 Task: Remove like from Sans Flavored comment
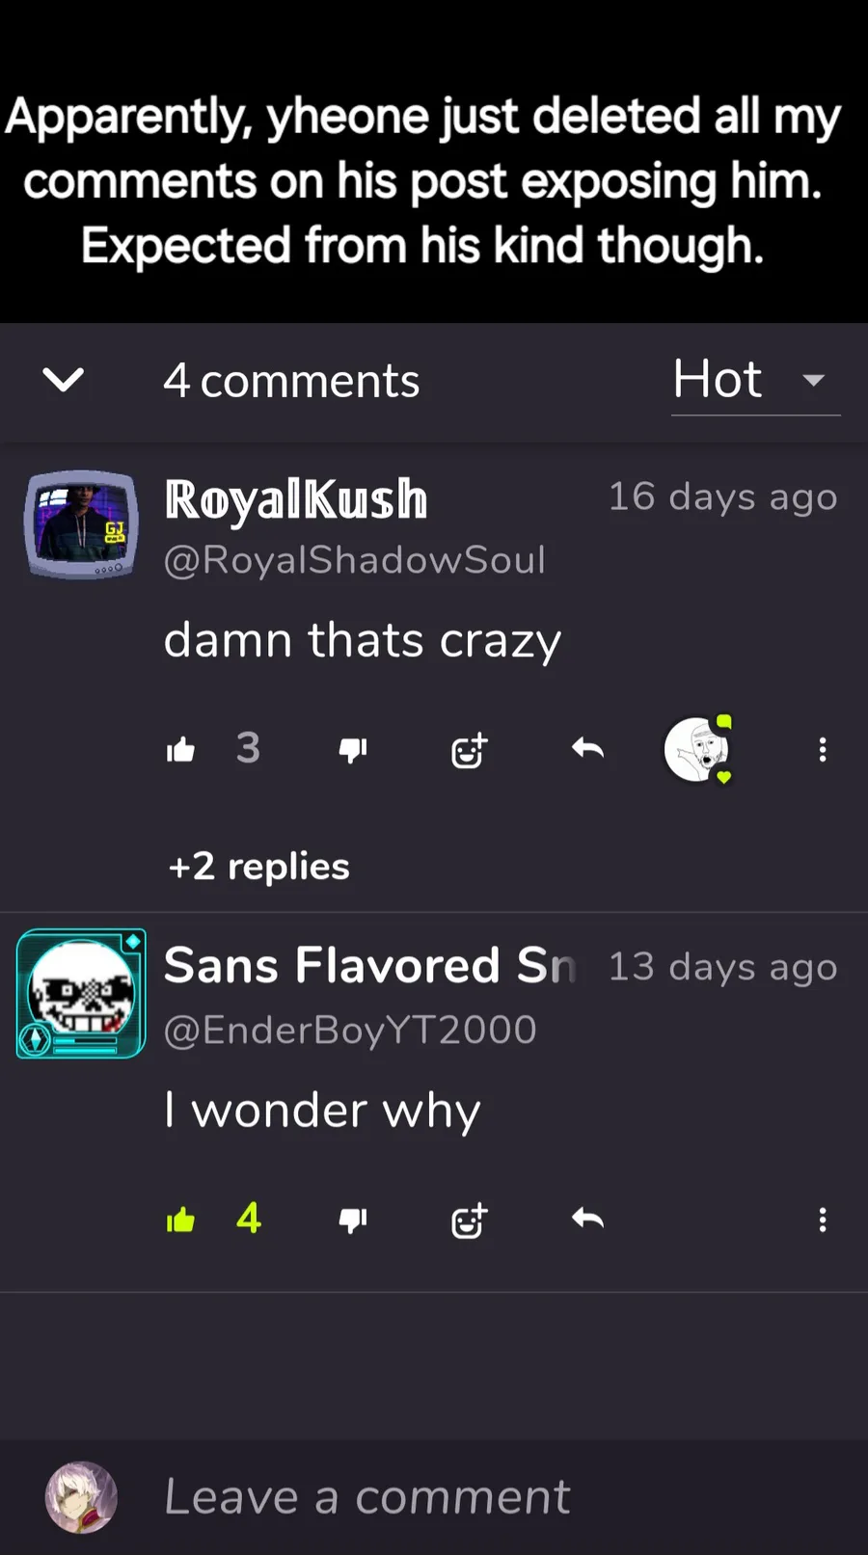[180, 1220]
